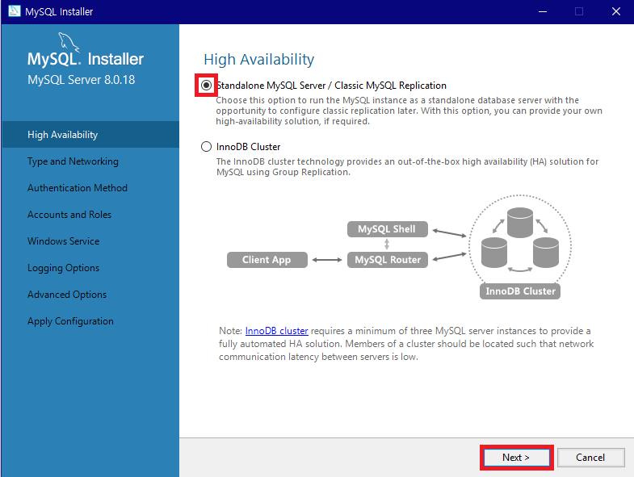Click the 'MySQL Server 8.0.18' version text
The image size is (634, 477).
click(82, 80)
